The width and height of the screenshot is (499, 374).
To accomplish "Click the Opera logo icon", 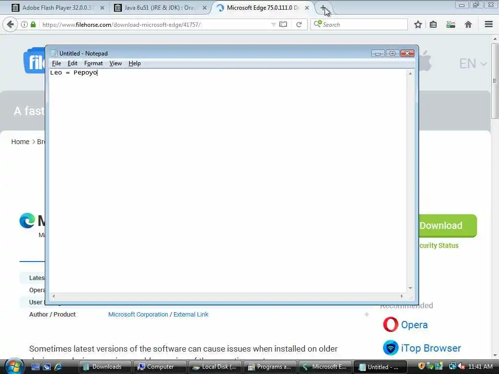I will coord(390,324).
